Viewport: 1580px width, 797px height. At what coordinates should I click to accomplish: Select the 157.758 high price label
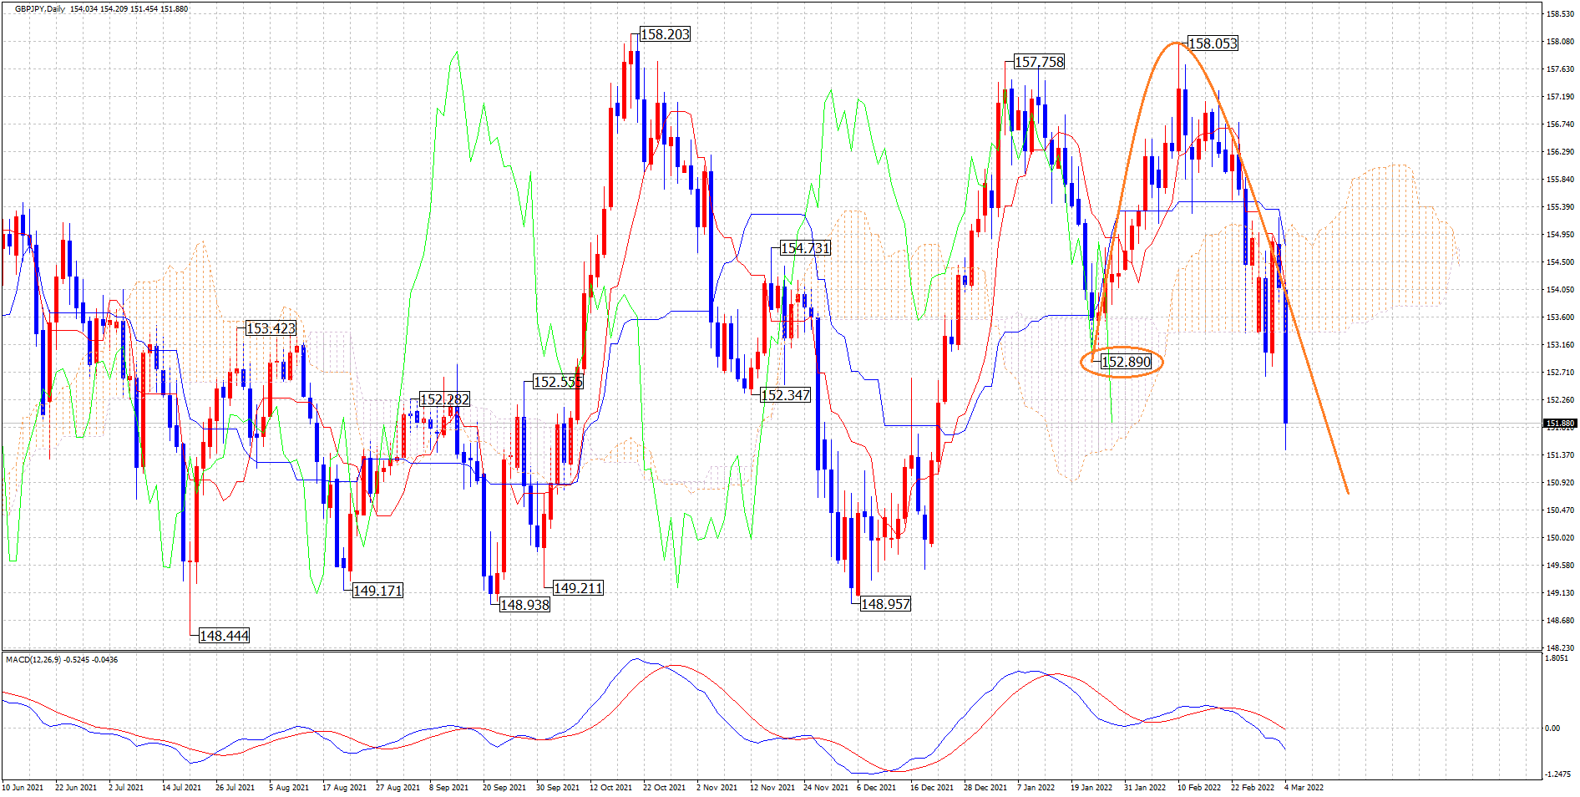click(1039, 62)
